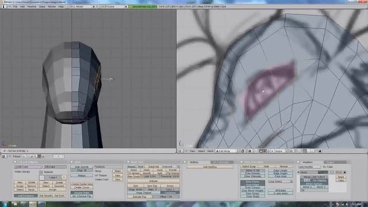
Task: Delete screen with X next to SR:2-Model
Action: click(94, 6)
